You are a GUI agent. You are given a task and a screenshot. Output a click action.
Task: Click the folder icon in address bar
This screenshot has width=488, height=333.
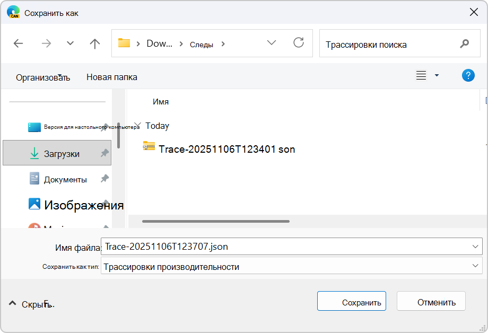click(124, 43)
